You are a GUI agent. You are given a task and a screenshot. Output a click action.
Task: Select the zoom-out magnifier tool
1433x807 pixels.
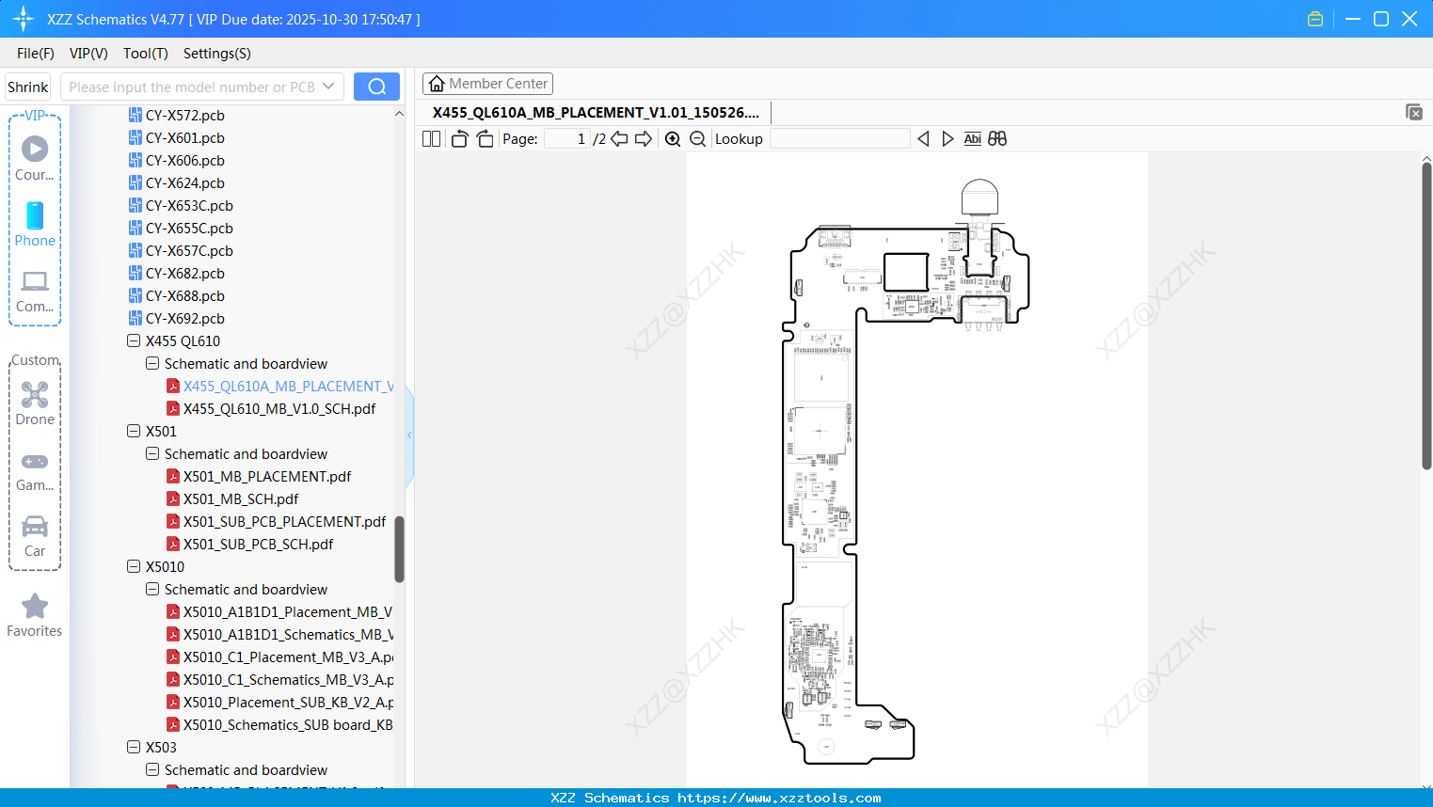[697, 138]
